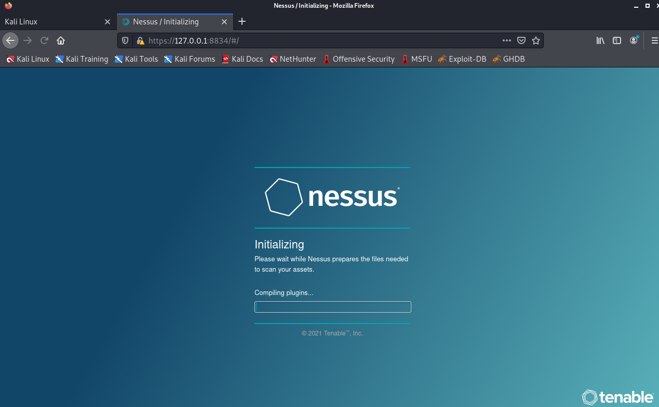Open the padlock connection security warning
659x407 pixels.
click(140, 40)
